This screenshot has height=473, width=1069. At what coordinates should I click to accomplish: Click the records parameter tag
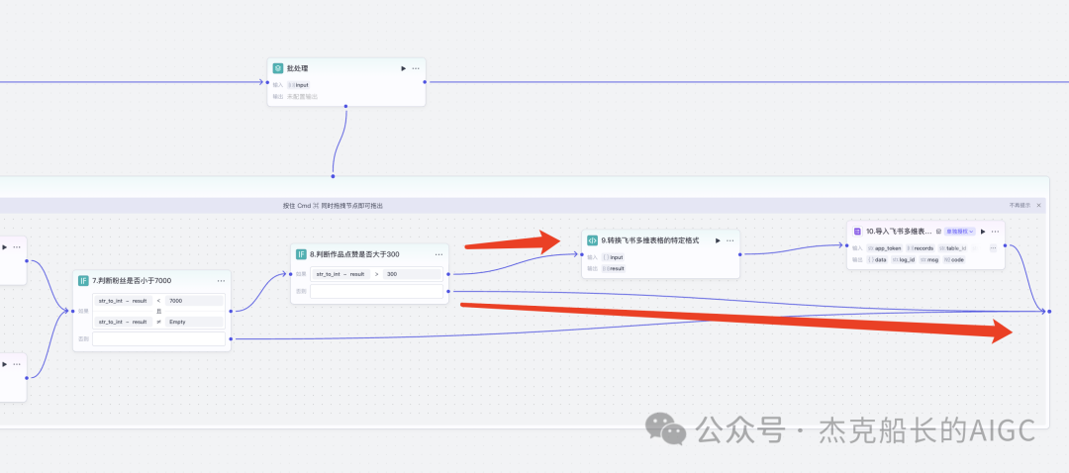click(921, 248)
